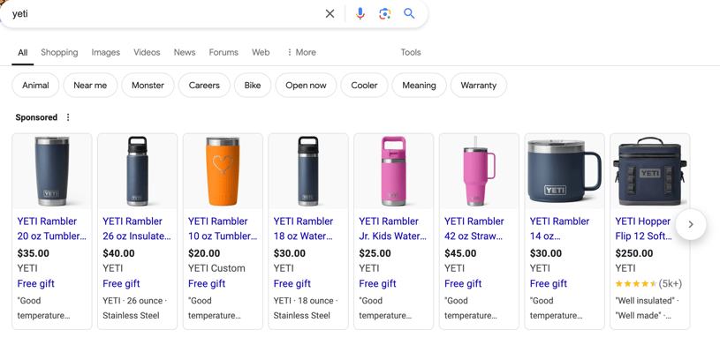Click the navy 14 oz mug image
Screen dimensions: 720x345
pyautogui.click(x=565, y=171)
